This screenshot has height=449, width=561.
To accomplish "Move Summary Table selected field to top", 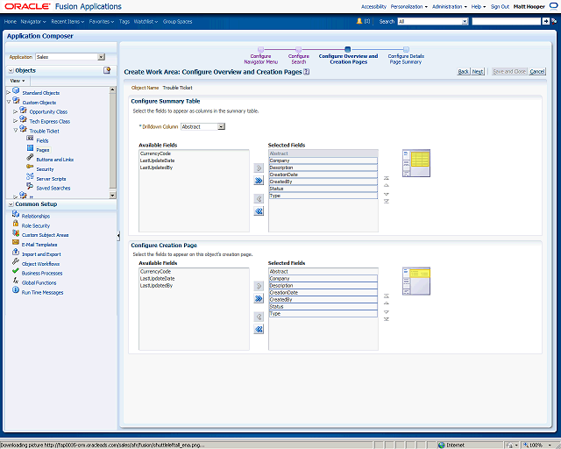I will (x=387, y=178).
